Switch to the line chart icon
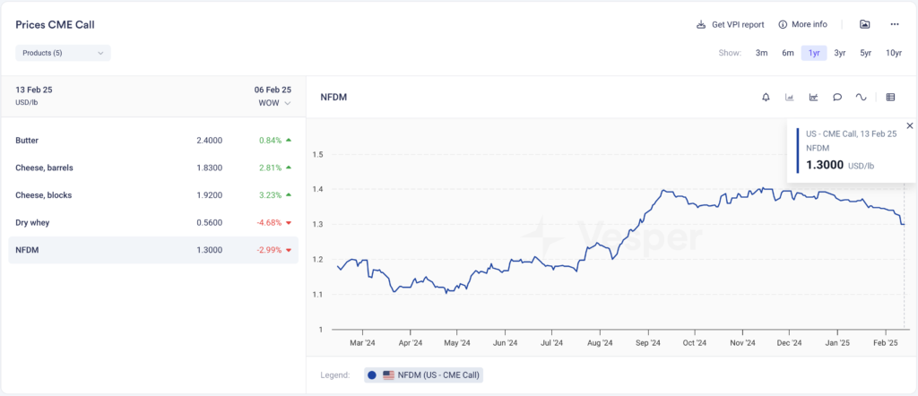Viewport: 918px width, 396px height. 813,97
